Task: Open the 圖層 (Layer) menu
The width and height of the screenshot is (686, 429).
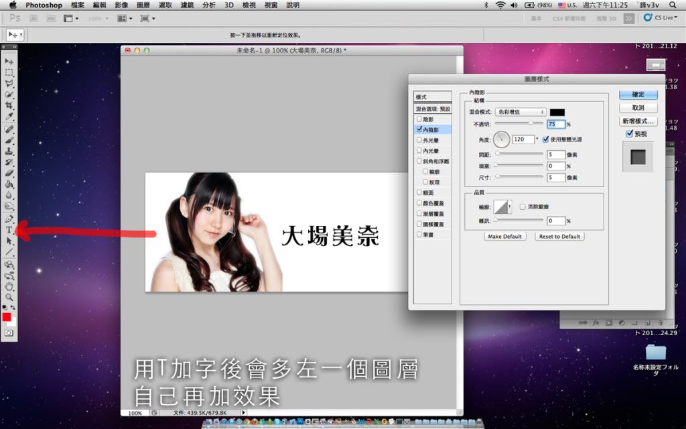Action: pos(143,5)
